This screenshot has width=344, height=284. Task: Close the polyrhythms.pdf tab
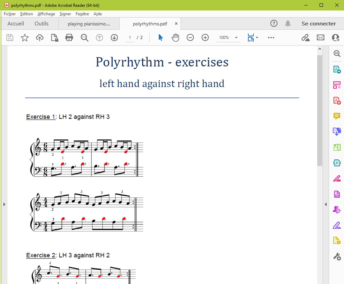point(176,24)
